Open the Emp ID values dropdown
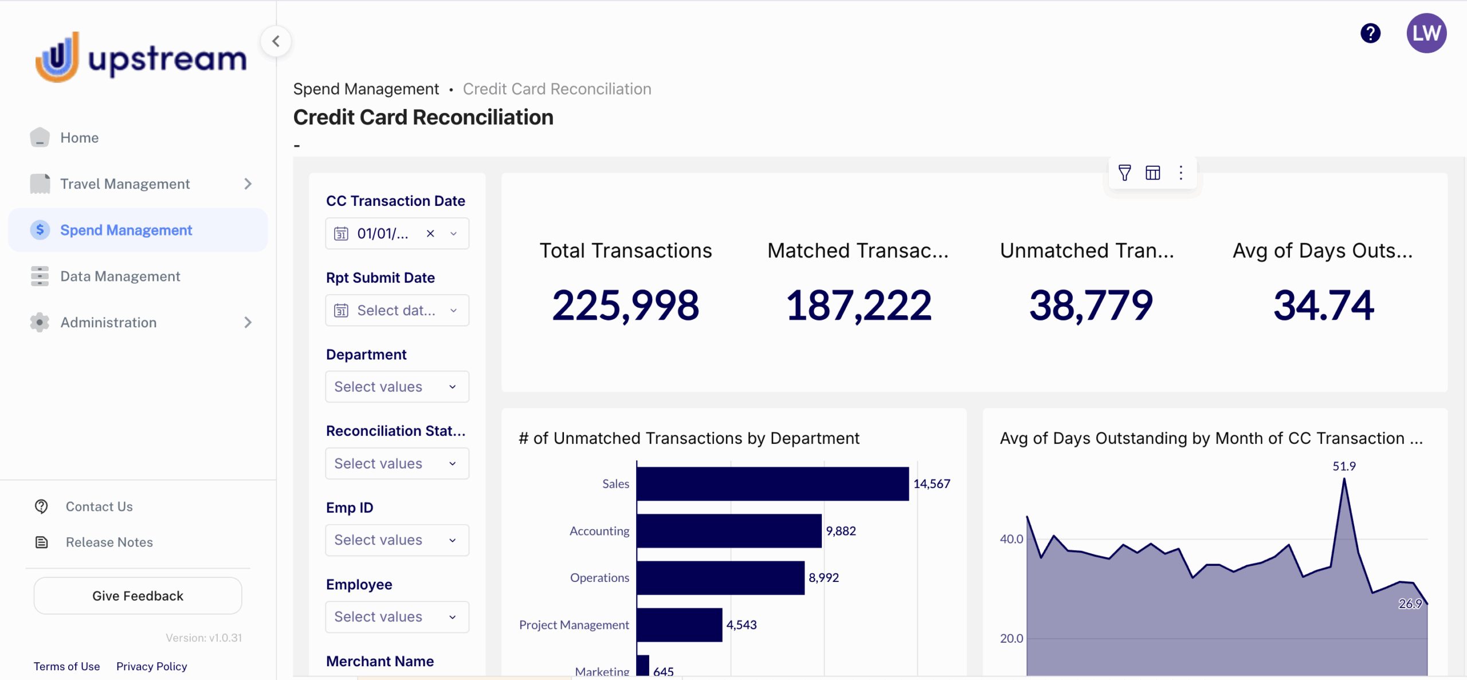This screenshot has width=1467, height=680. click(x=397, y=540)
